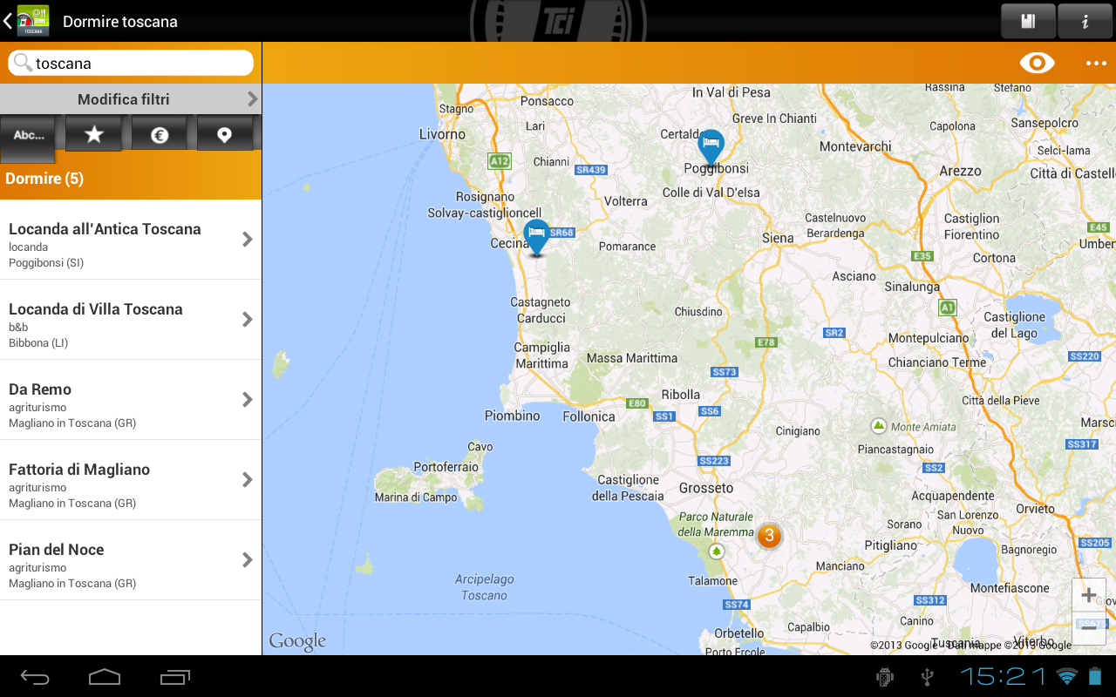Image resolution: width=1116 pixels, height=697 pixels.
Task: Tap the Android home button
Action: point(105,677)
